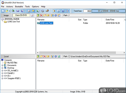126x93 pixels.
Task: Select LO4D.com Test in the Image file list
Action: (x=46, y=23)
